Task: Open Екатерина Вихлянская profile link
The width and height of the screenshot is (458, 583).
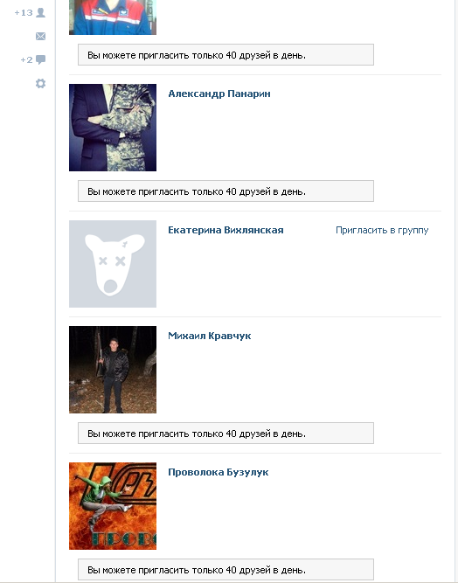Action: [x=226, y=230]
